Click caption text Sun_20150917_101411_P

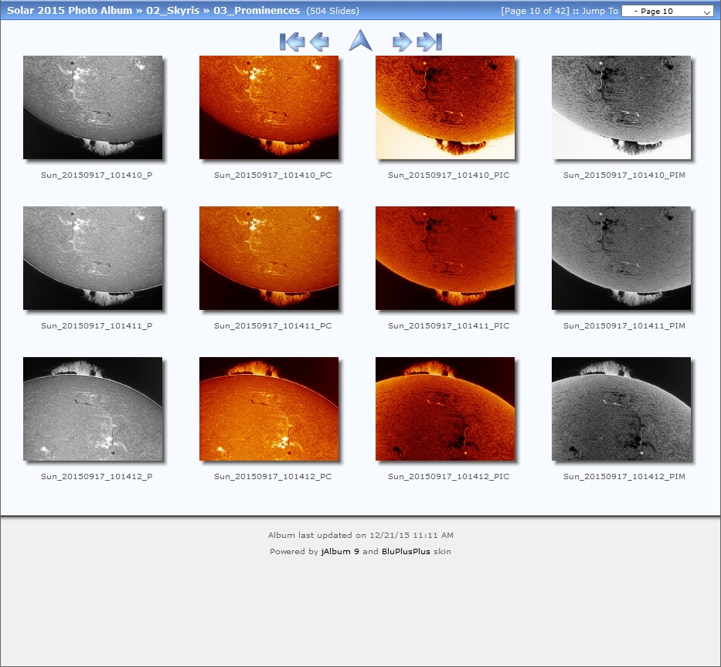click(97, 325)
